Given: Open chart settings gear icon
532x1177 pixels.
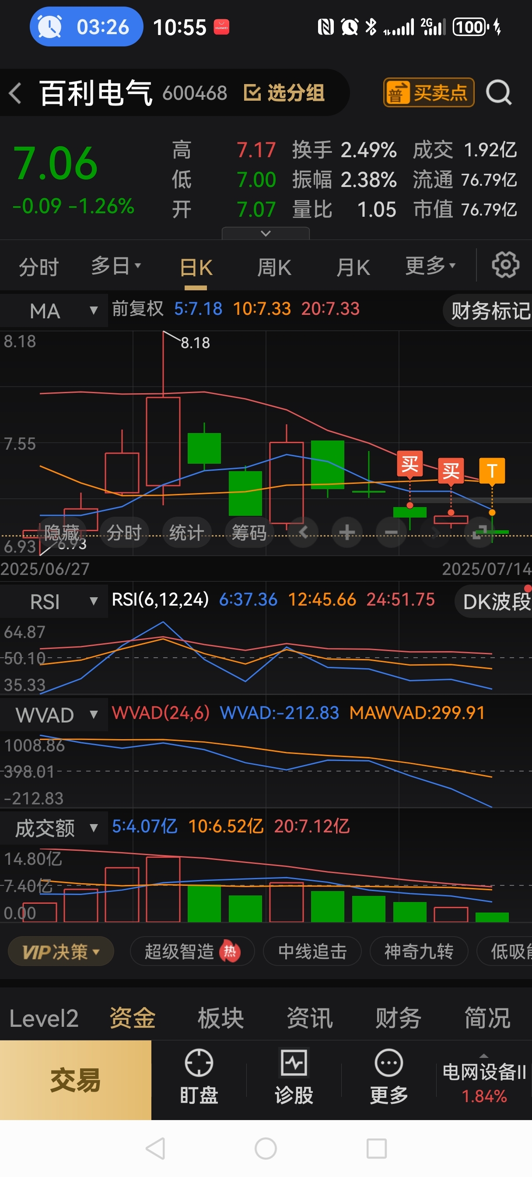Looking at the screenshot, I should (x=505, y=264).
